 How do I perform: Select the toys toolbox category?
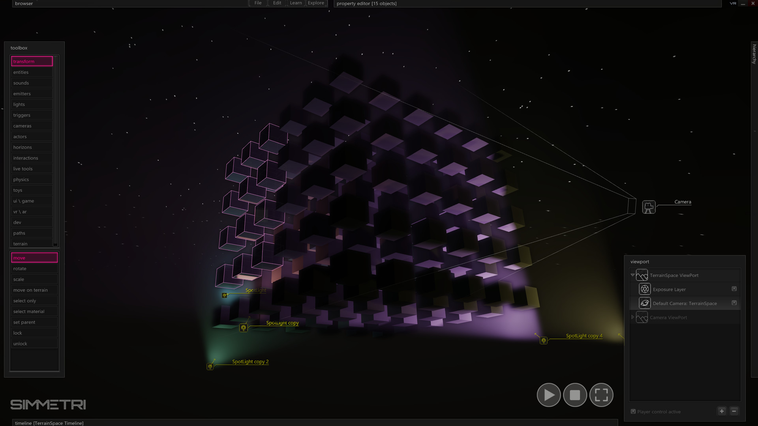[x=32, y=190]
